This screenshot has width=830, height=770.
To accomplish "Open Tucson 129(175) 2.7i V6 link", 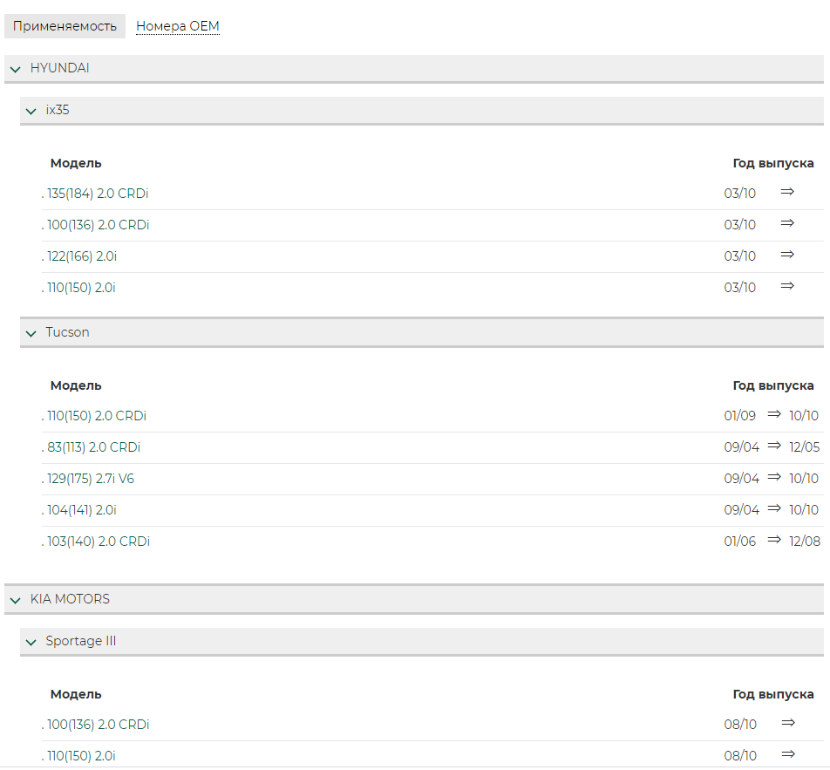I will point(88,478).
